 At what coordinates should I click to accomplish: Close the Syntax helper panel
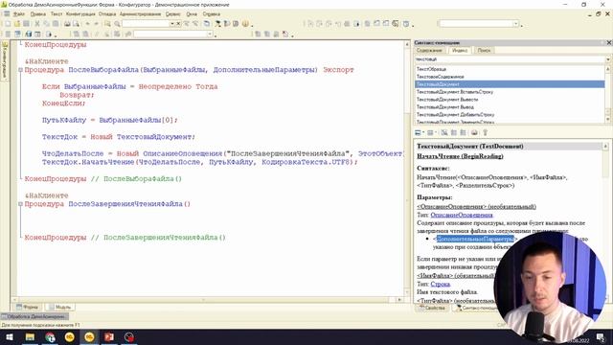click(609, 42)
